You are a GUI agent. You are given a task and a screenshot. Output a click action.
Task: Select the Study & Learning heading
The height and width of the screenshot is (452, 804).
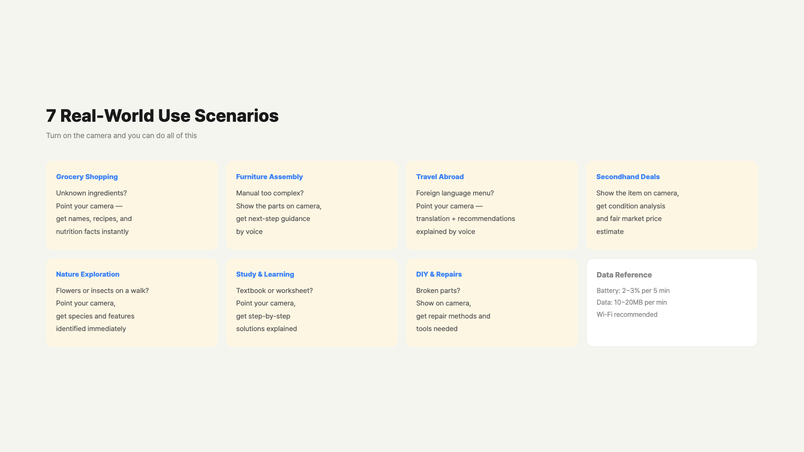pos(265,274)
